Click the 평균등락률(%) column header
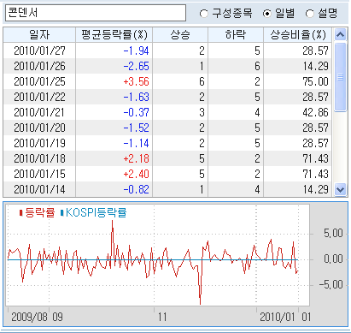This screenshot has width=351, height=333. click(114, 35)
